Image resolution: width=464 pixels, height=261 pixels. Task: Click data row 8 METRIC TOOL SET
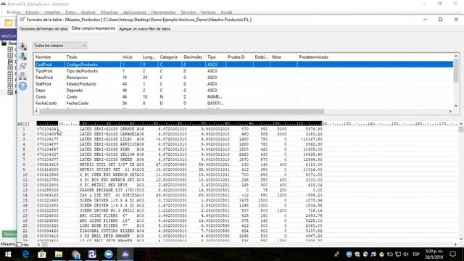tap(179, 165)
